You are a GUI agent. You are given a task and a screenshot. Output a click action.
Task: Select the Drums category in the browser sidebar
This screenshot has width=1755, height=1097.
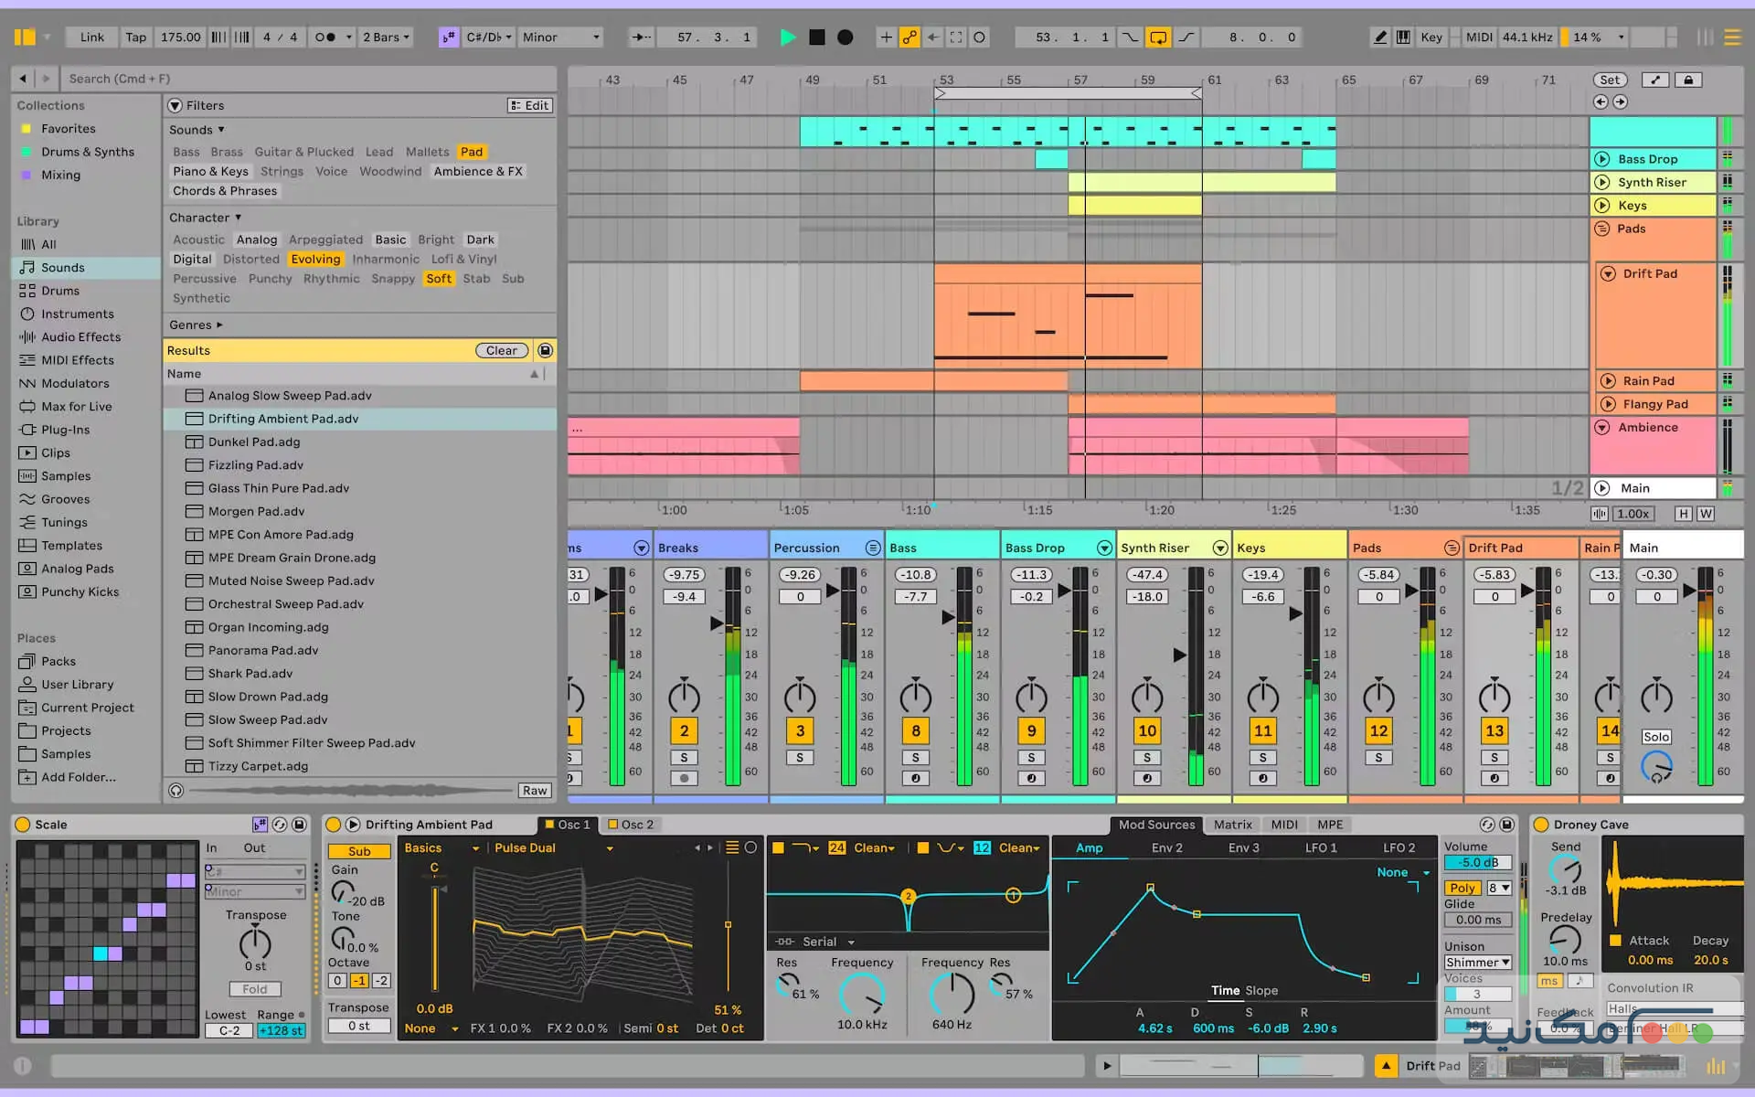(57, 291)
